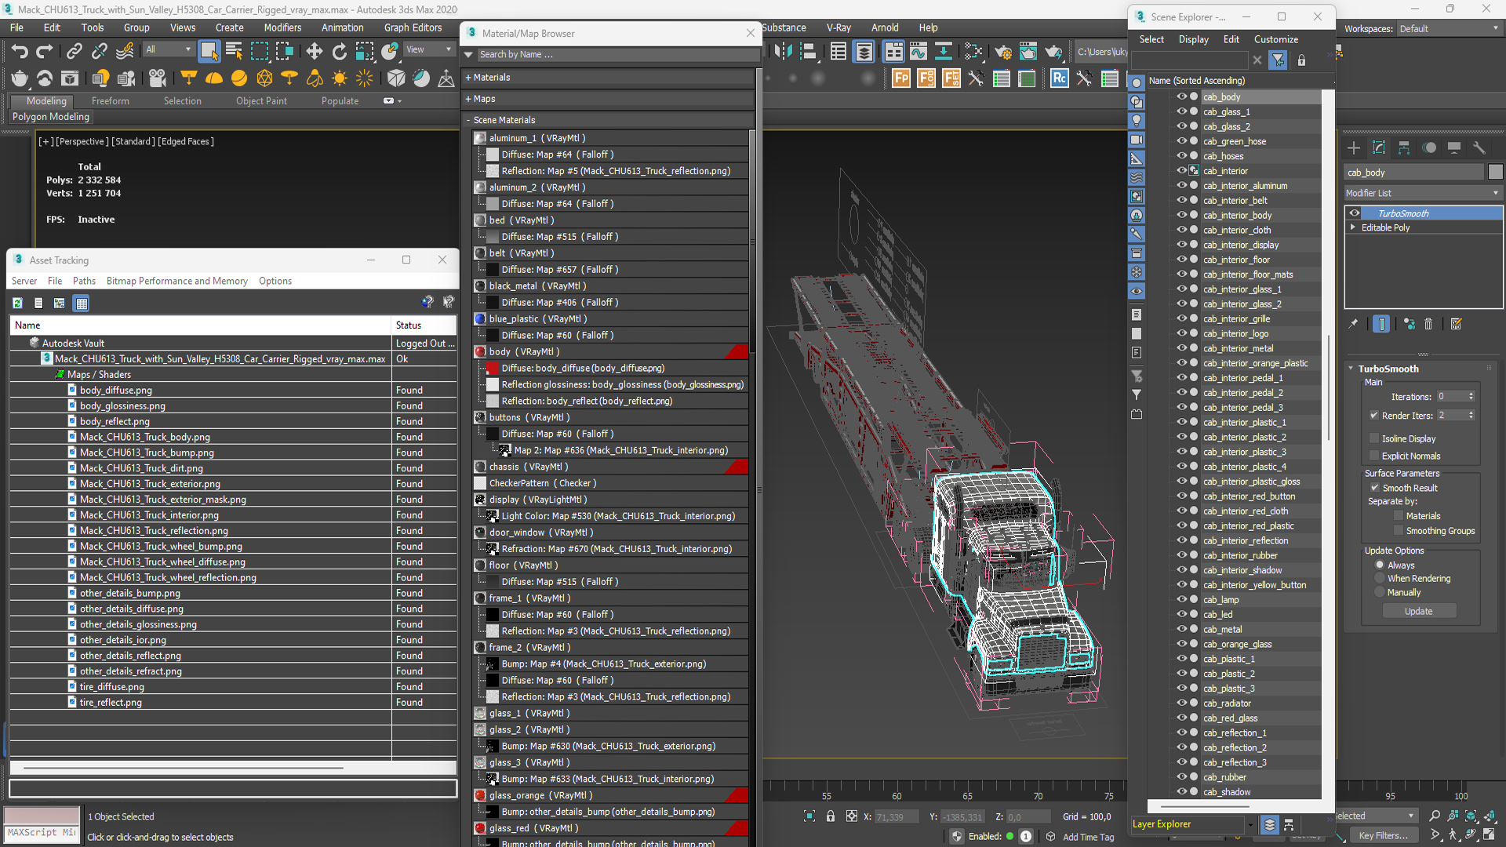The width and height of the screenshot is (1506, 847).
Task: Hide the cab_glass_1 object via eye icon
Action: [x=1180, y=111]
